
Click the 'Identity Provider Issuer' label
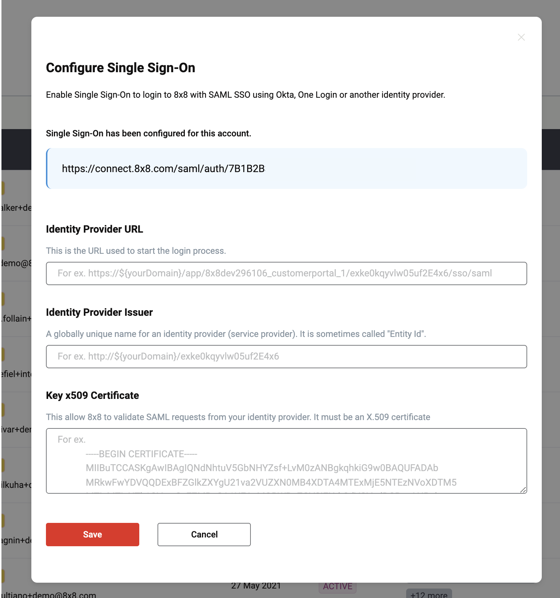99,312
